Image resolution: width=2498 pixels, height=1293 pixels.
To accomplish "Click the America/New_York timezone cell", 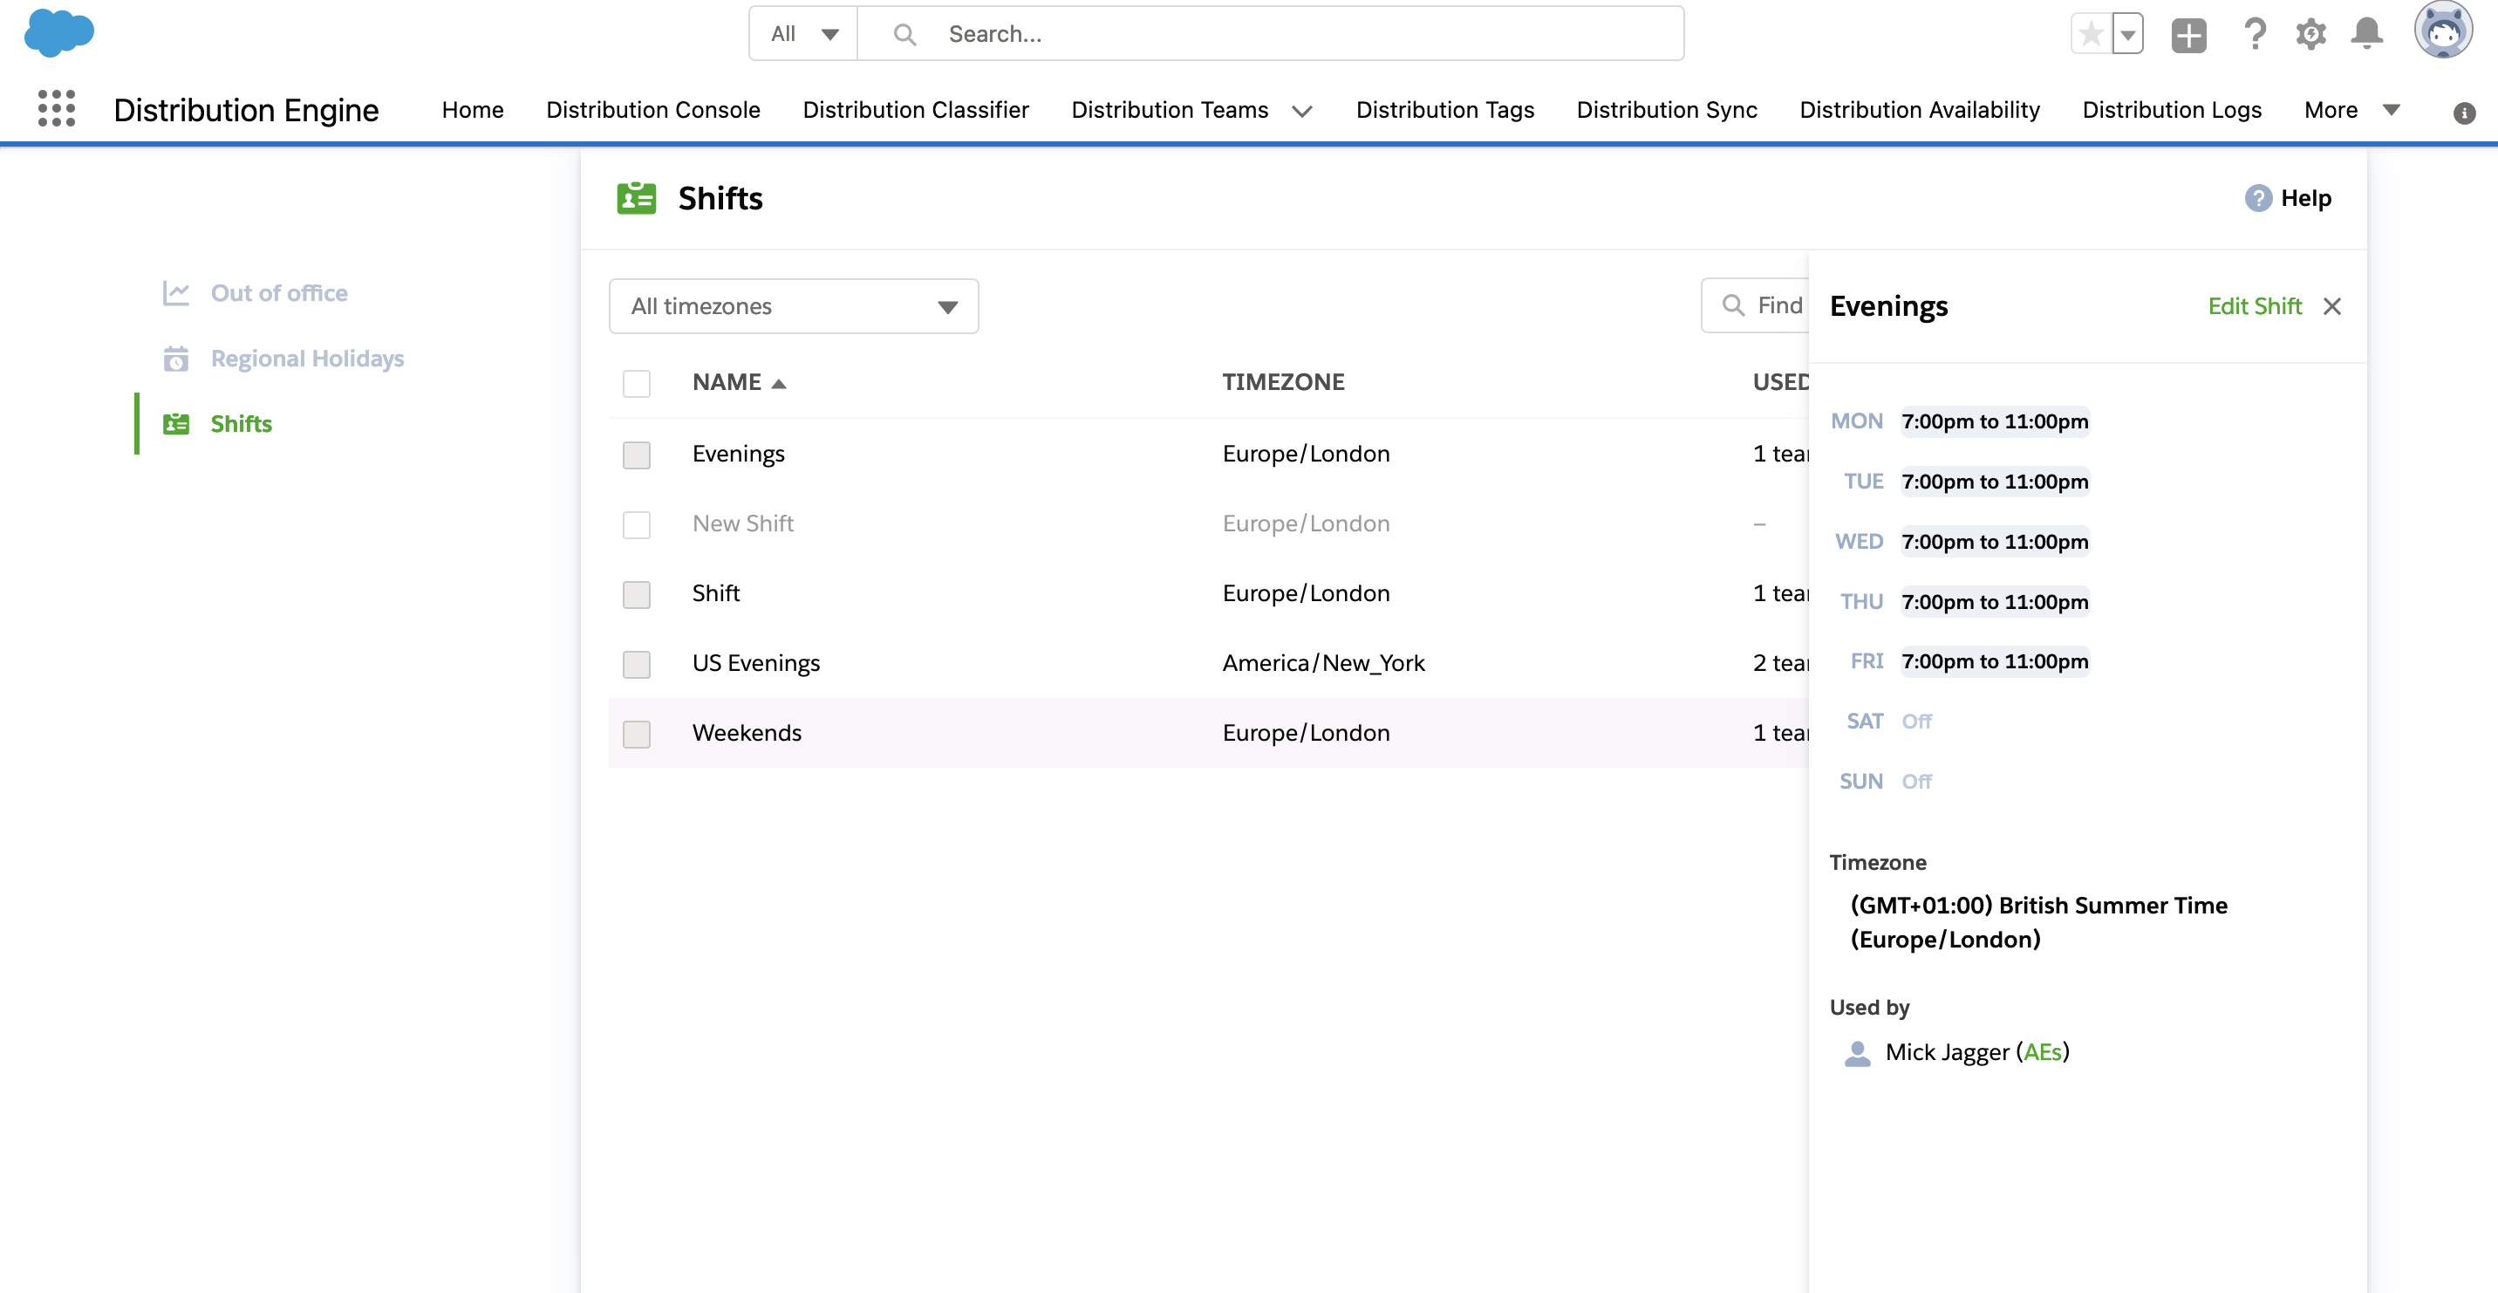I will pos(1322,663).
